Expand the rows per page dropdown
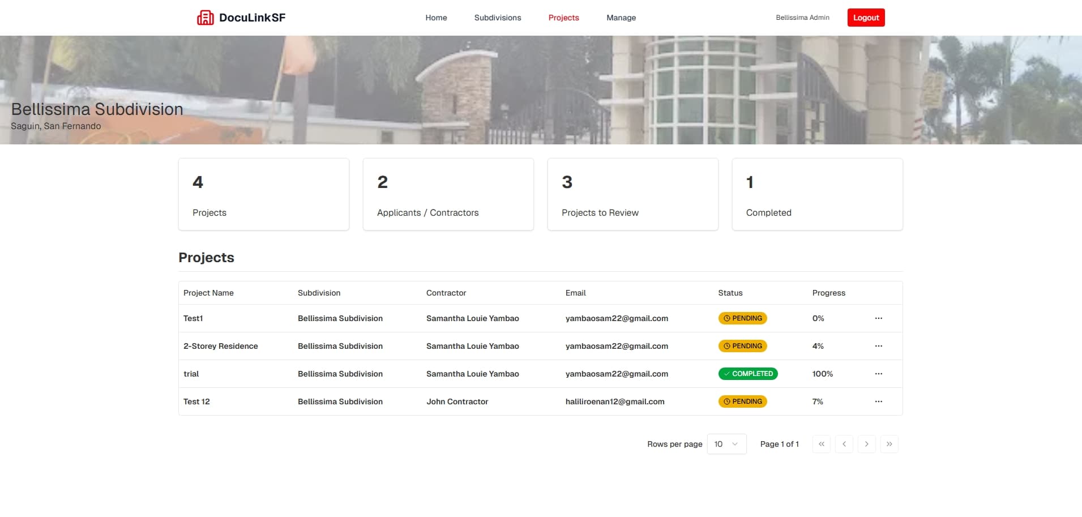The height and width of the screenshot is (517, 1082). (726, 444)
